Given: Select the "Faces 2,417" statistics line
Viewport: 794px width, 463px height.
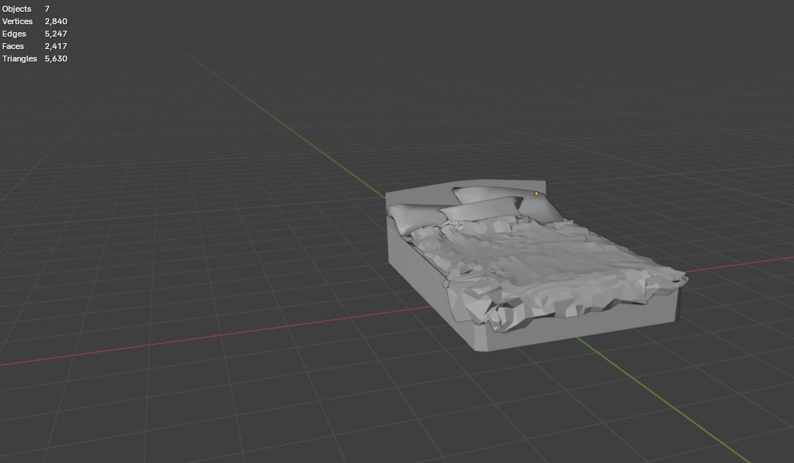Looking at the screenshot, I should click(x=34, y=46).
